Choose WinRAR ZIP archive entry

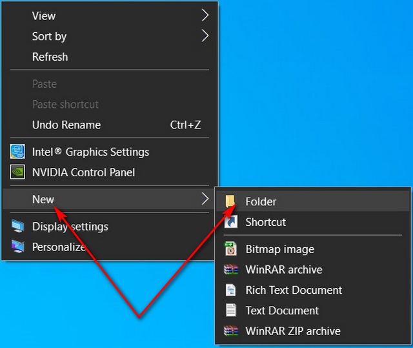313,331
